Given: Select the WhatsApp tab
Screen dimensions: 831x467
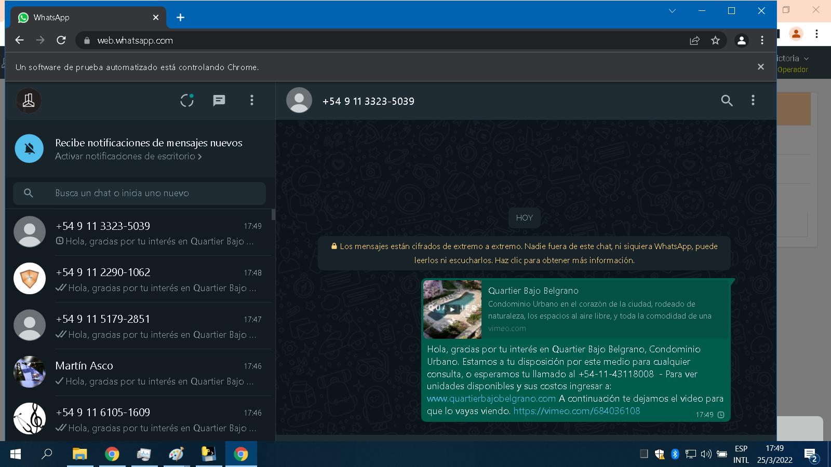Looking at the screenshot, I should [88, 18].
